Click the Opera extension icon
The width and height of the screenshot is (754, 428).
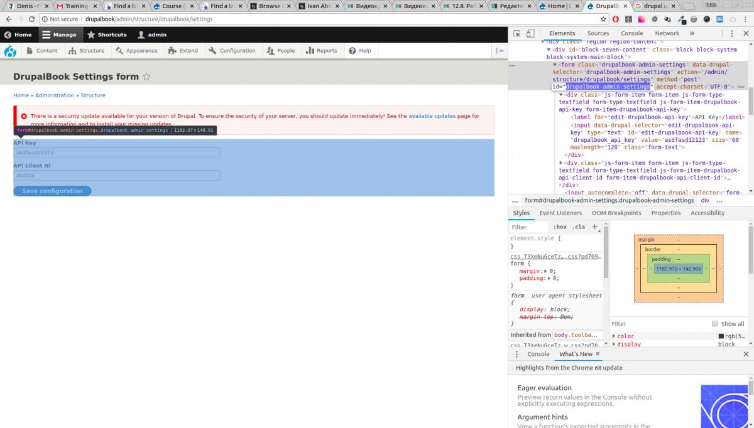(x=616, y=19)
